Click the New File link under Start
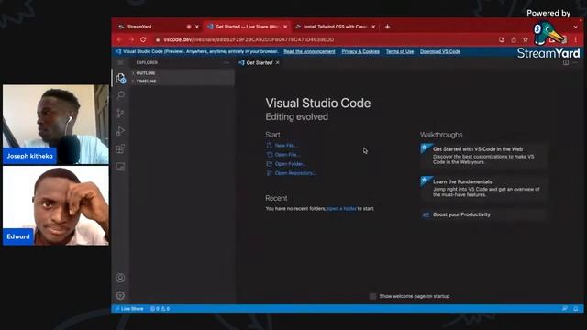 tap(286, 145)
